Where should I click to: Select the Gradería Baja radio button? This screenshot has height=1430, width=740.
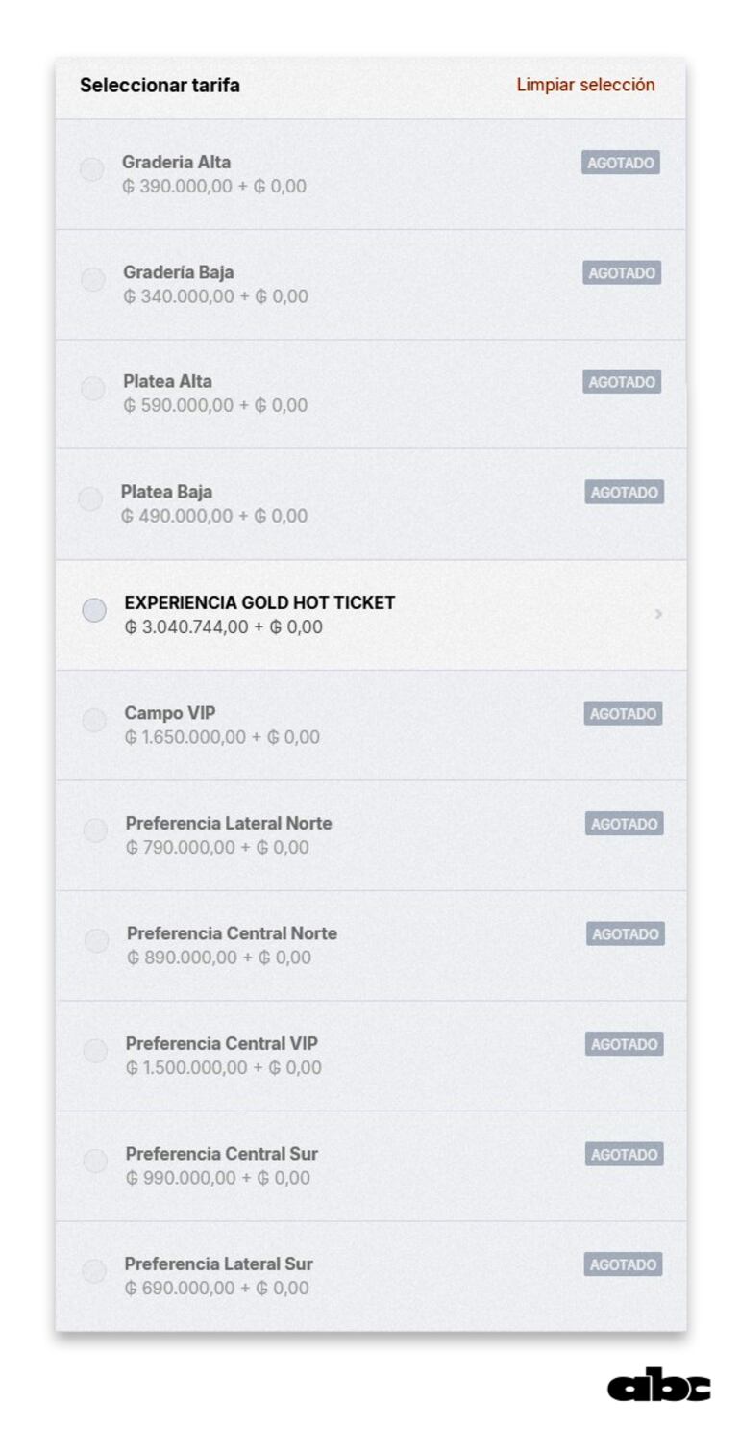coord(93,280)
